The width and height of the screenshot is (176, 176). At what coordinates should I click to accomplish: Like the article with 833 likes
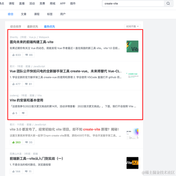coord(16,55)
